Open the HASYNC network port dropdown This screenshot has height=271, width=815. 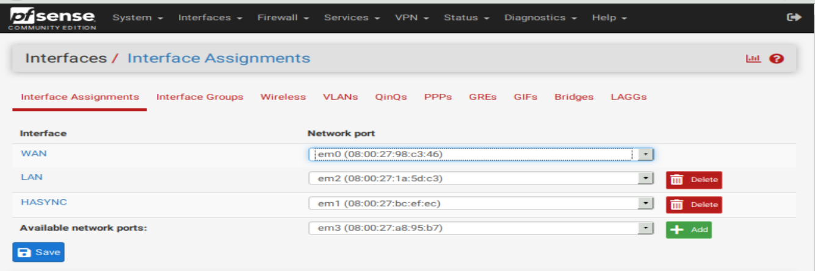pyautogui.click(x=481, y=203)
